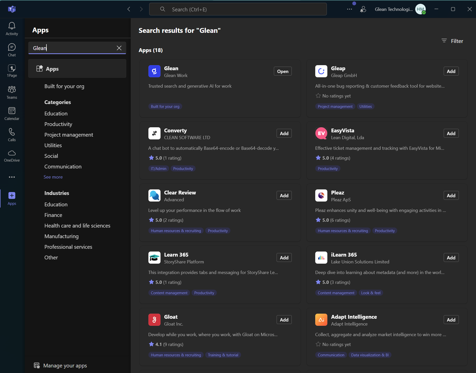
Task: Expand categories with See more
Action: [x=53, y=177]
